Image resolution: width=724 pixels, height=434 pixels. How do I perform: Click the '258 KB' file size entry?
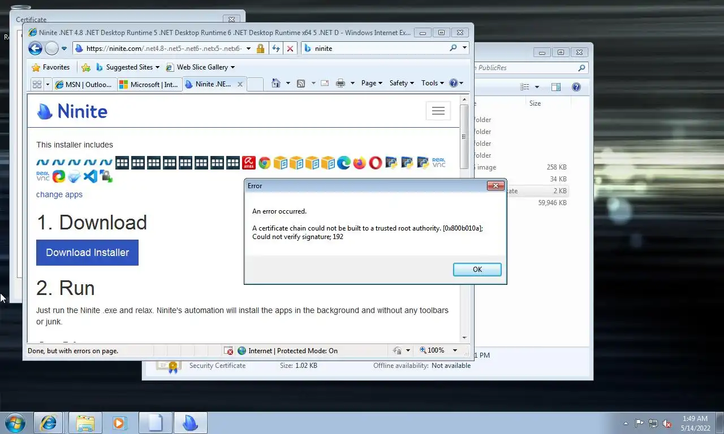coord(557,167)
